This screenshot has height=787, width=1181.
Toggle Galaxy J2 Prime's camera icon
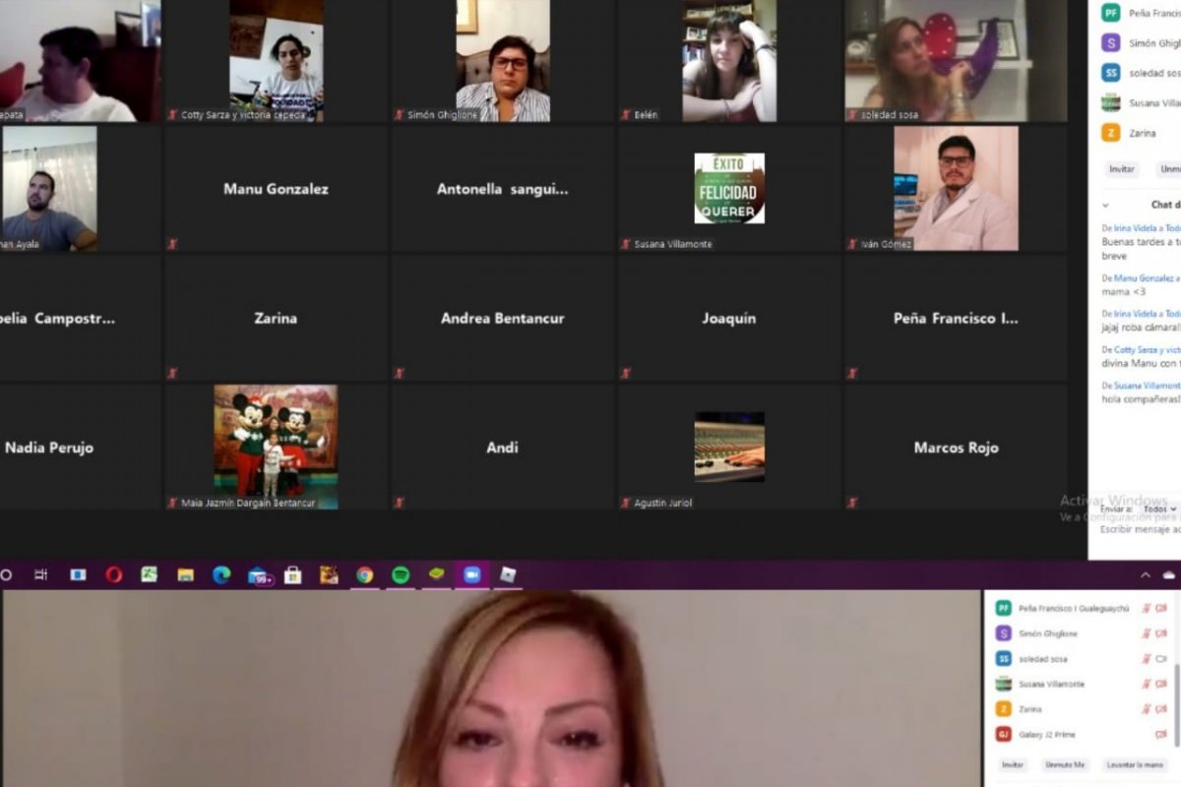coord(1160,735)
